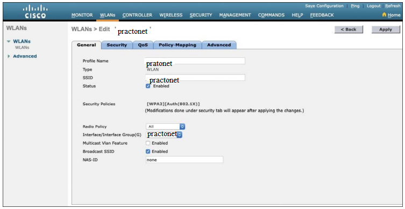Open the Policy-Mapping tab
Viewport: 405px width, 209px height.
pyautogui.click(x=177, y=45)
